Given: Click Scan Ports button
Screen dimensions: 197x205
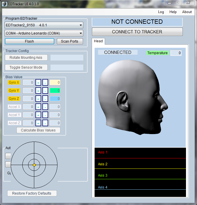Looking at the screenshot, I should click(x=70, y=41).
